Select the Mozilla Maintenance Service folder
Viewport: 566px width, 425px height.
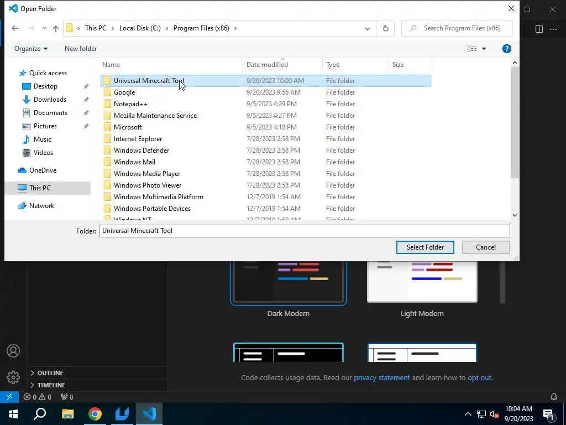(266, 115)
